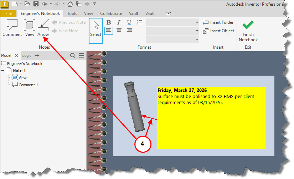The height and width of the screenshot is (179, 294).
Task: Click the Projects icon in quick access toolbar
Action: [79, 4]
